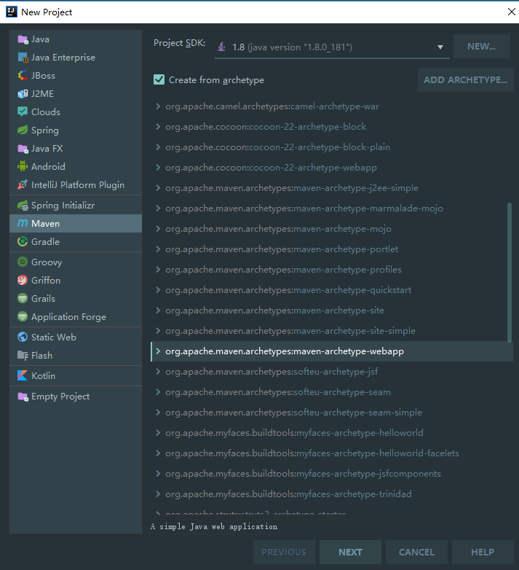Image resolution: width=519 pixels, height=570 pixels.
Task: Open the Project SDK dropdown arrow
Action: (440, 47)
